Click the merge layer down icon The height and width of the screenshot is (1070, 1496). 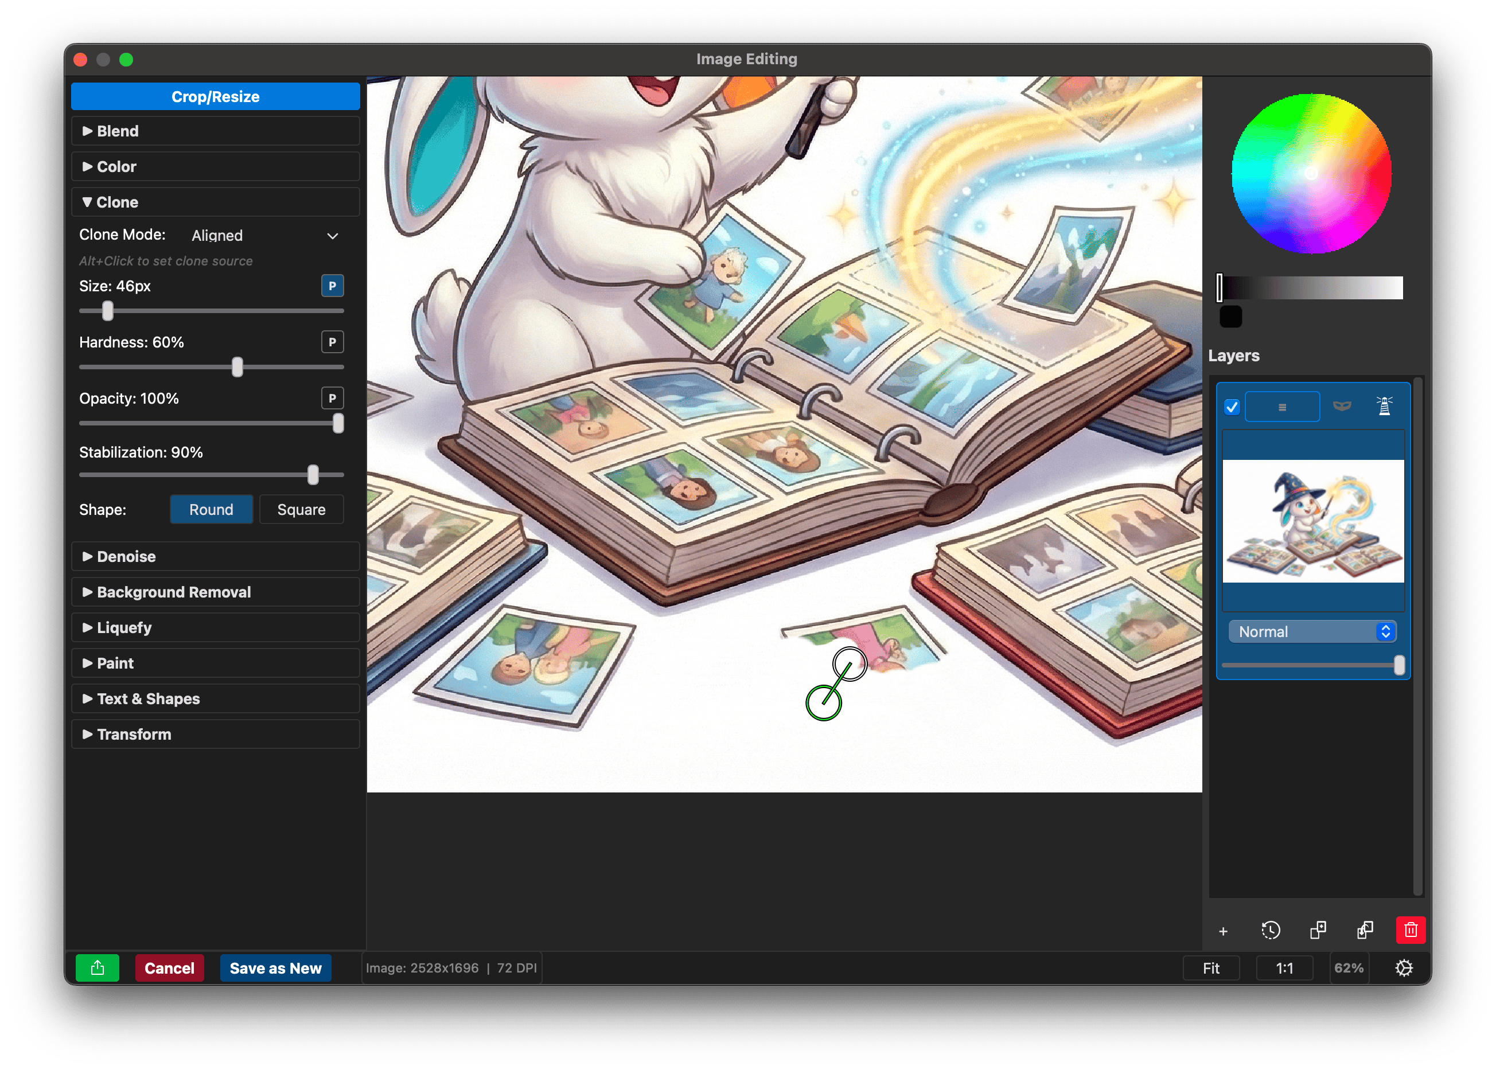pyautogui.click(x=1364, y=930)
